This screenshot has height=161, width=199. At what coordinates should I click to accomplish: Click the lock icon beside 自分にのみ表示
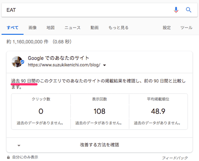click(x=8, y=157)
